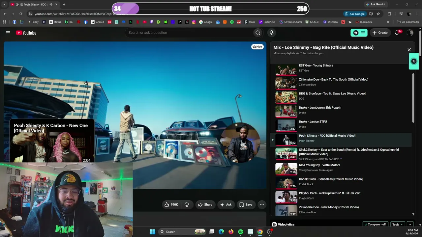Open the Twitch bookmark icon
This screenshot has width=422, height=237.
(x=152, y=22)
